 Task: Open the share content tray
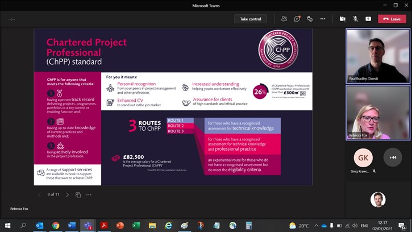tap(368, 19)
